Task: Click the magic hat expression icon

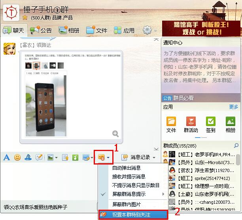Action: point(28,157)
